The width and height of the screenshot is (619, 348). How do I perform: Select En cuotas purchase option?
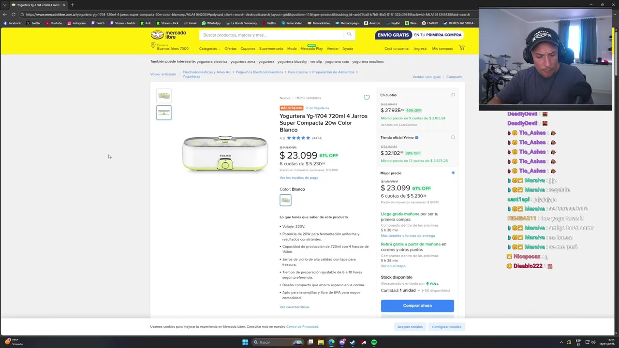click(453, 95)
